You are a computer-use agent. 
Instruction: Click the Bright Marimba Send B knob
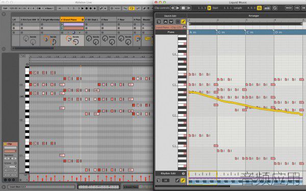[53, 42]
